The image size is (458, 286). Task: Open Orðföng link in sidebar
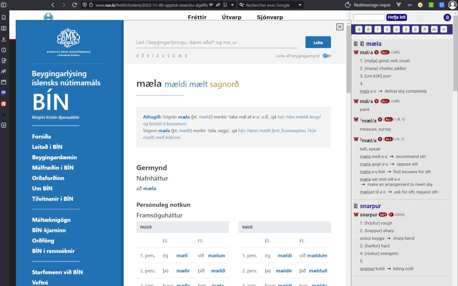(x=43, y=241)
